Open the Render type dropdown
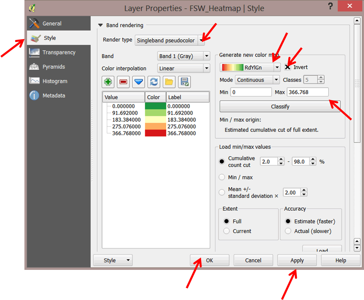This screenshot has height=300, width=364. (169, 40)
